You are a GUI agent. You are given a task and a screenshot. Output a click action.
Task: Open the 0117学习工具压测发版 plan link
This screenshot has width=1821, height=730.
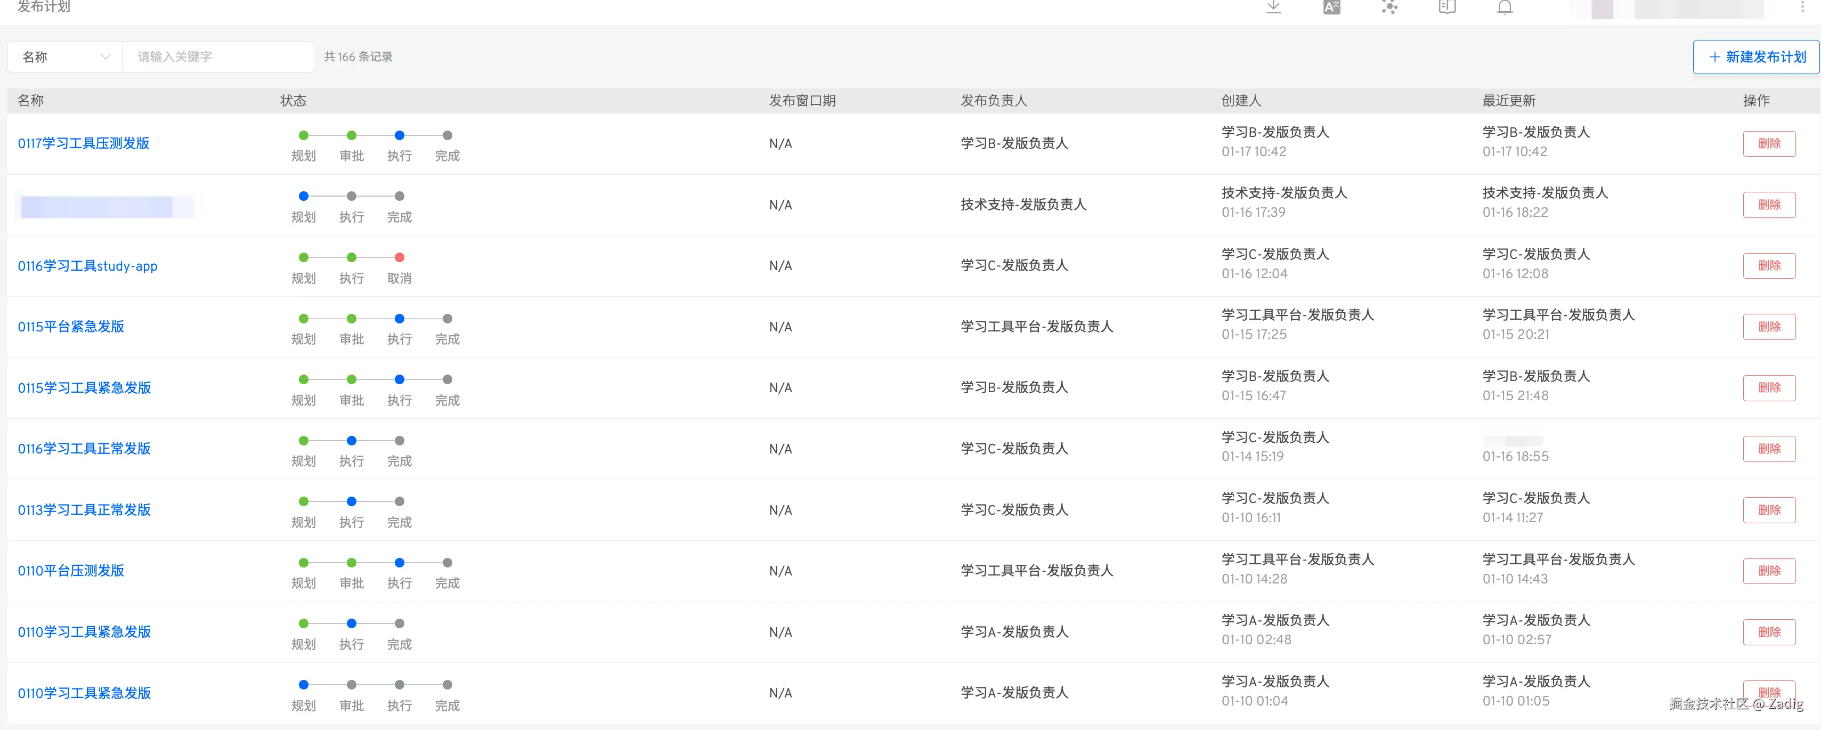[x=84, y=143]
